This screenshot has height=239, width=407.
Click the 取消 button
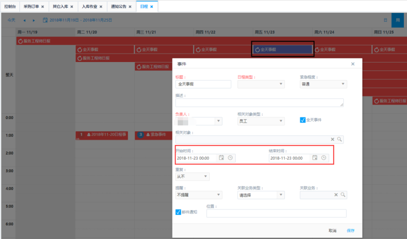[x=332, y=230]
